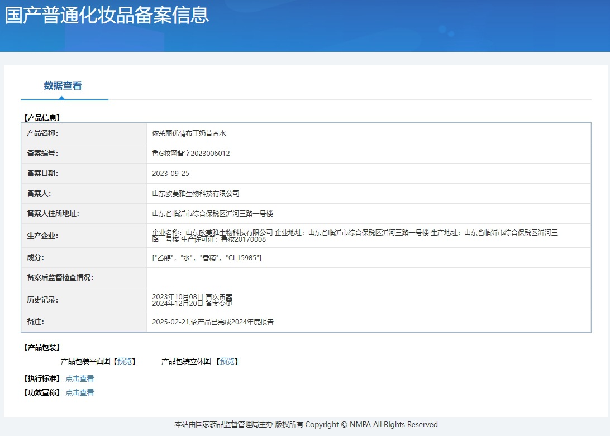This screenshot has width=610, height=436.
Task: Click the 【产品包装】 section heading
Action: (x=41, y=347)
